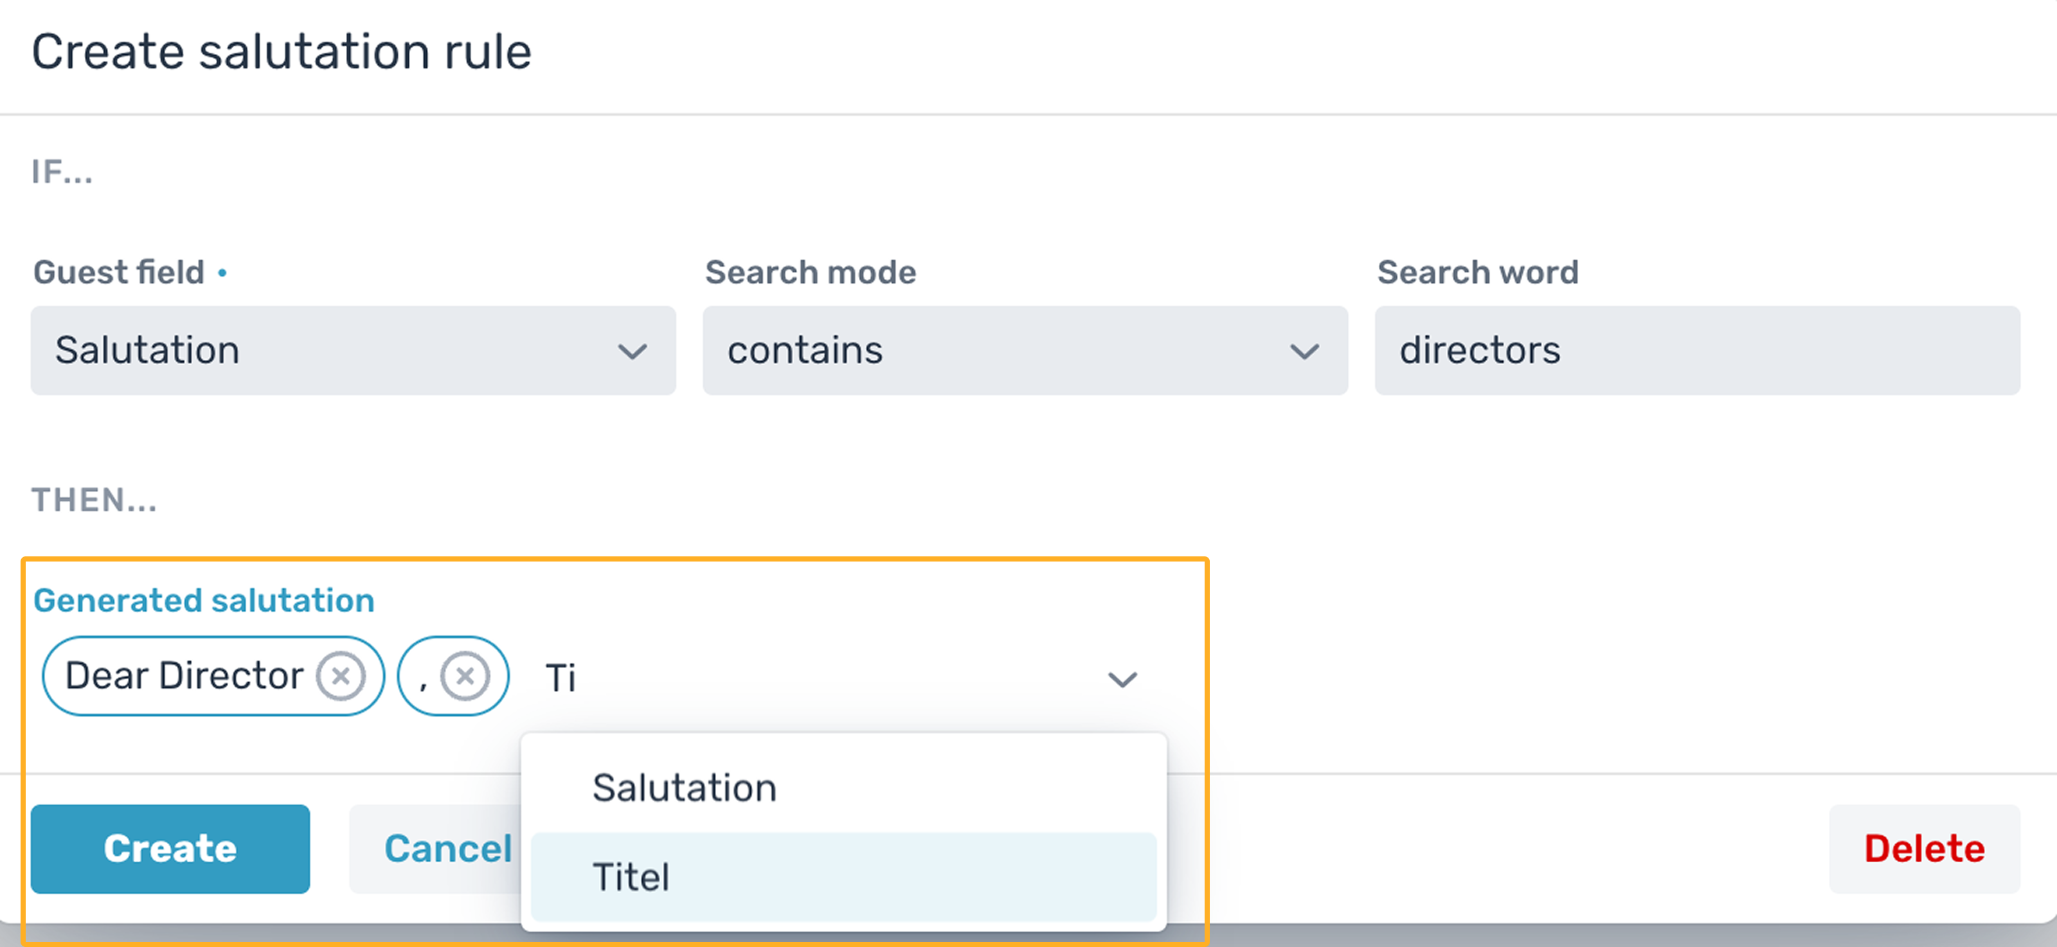
Task: Click the Create button
Action: coord(170,848)
